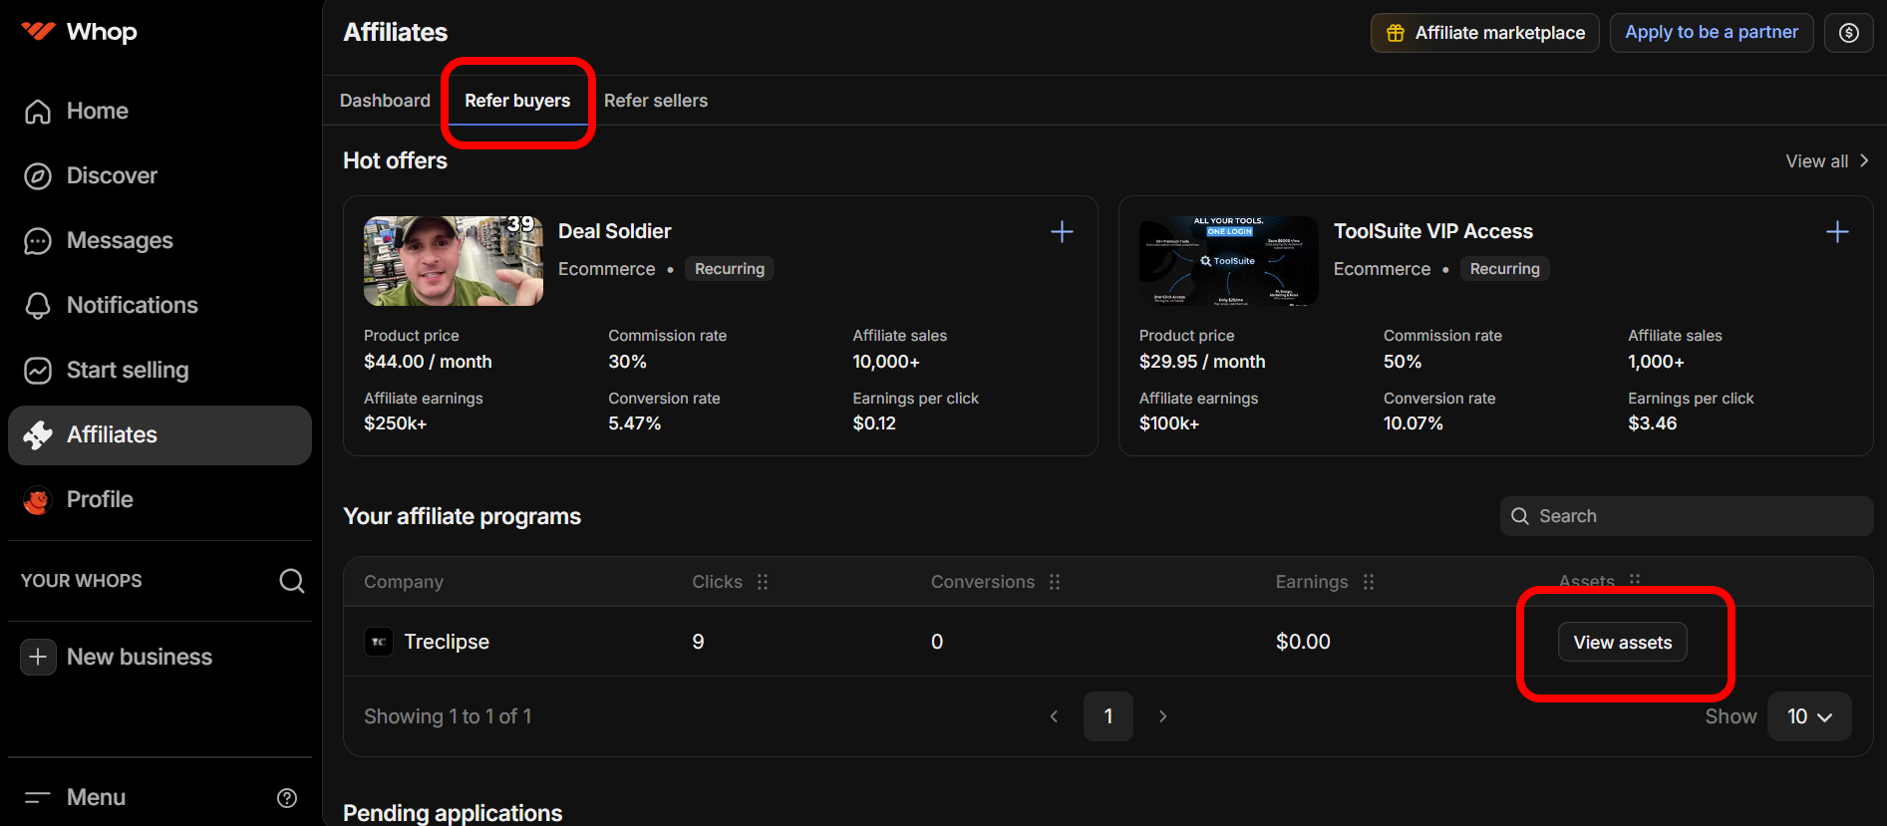Go to previous page arrow
Screen dimensions: 1887x826
pos(1054,716)
